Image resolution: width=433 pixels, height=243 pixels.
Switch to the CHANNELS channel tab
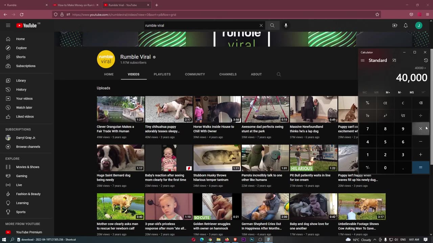pos(228,74)
